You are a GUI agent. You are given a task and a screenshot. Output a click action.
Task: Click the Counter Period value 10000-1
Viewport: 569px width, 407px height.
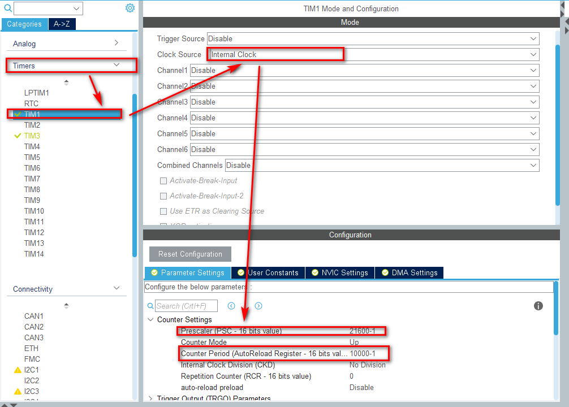363,354
